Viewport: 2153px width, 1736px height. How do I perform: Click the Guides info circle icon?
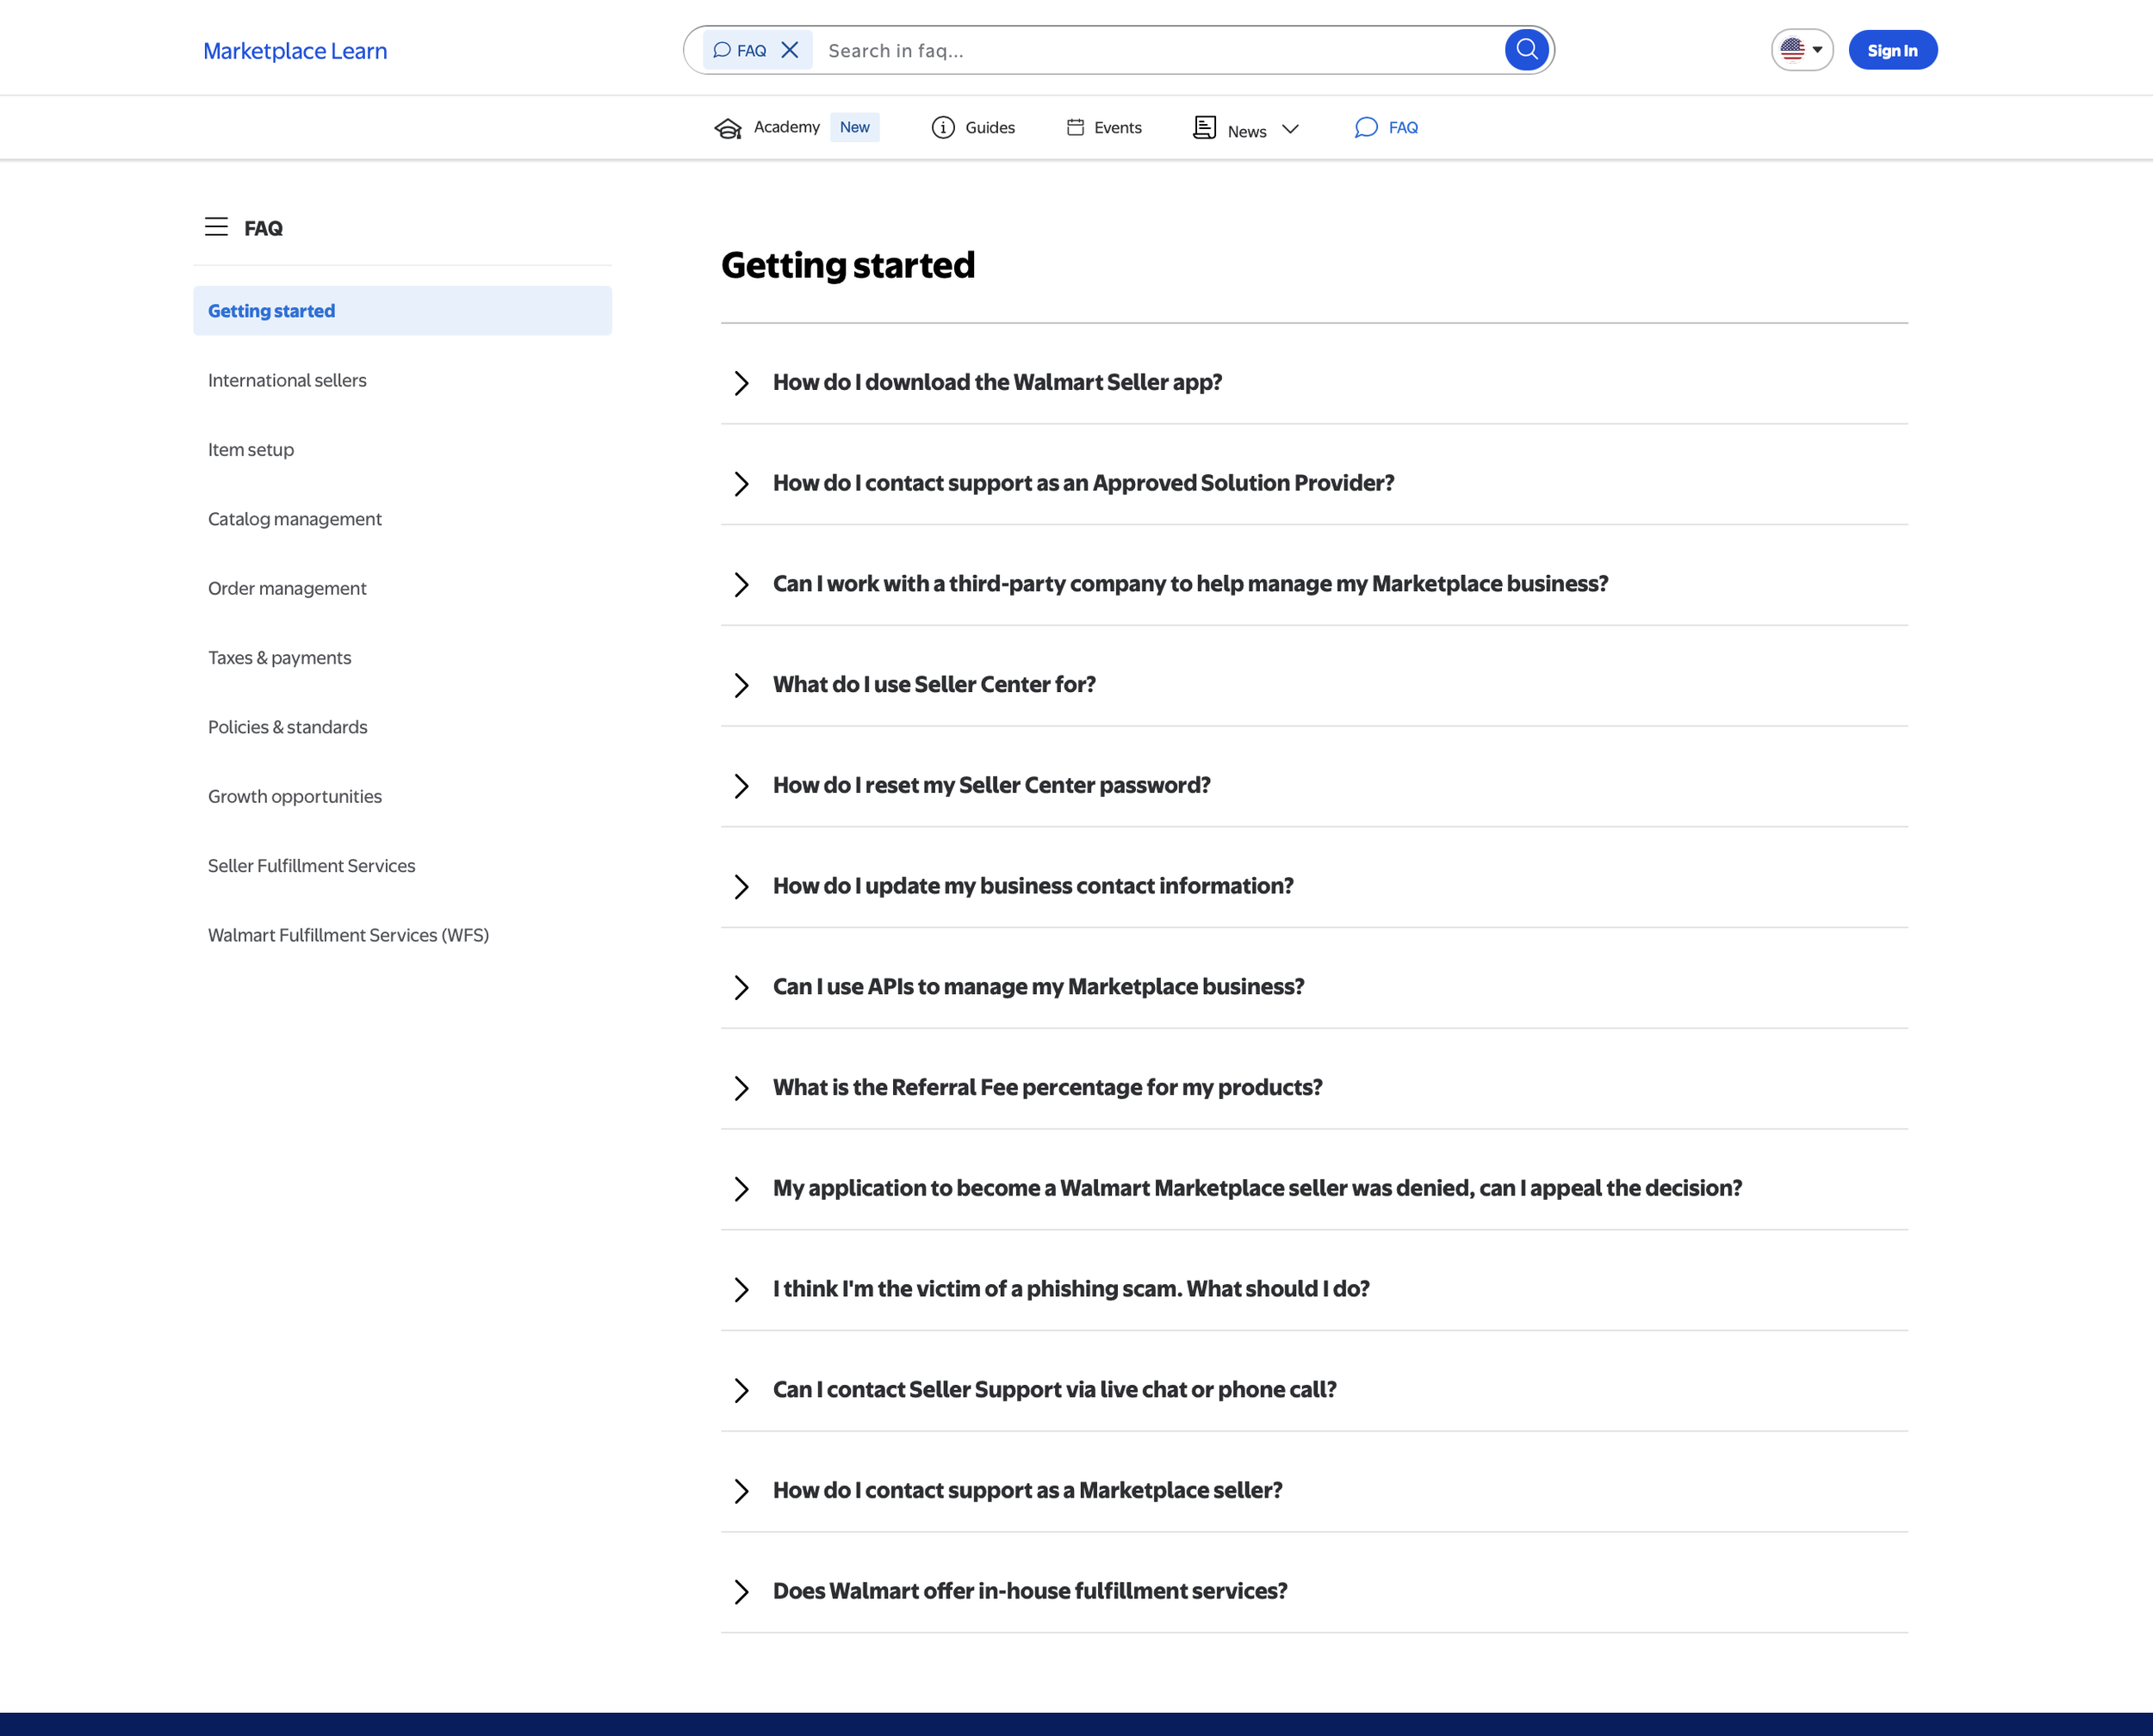tap(942, 128)
